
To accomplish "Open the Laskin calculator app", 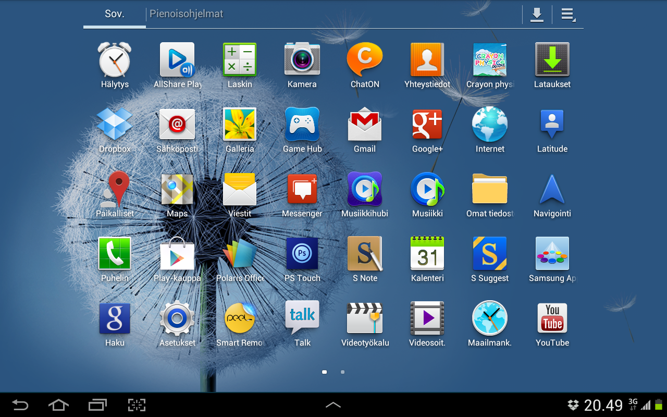I will click(240, 66).
